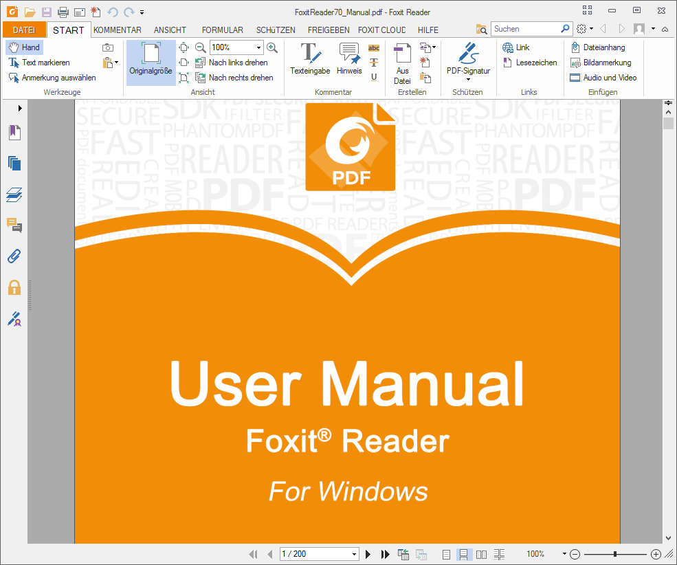Viewport: 677px width, 565px height.
Task: Open the create from multiple files dropdown
Action: coord(428,47)
